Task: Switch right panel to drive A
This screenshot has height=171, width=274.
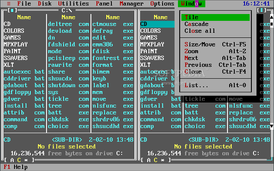Action: (149, 160)
